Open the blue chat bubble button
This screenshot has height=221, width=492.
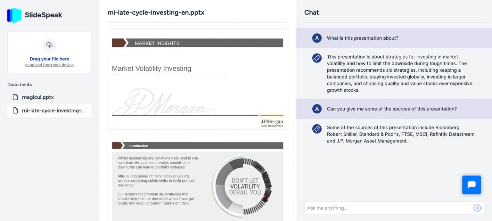[471, 185]
